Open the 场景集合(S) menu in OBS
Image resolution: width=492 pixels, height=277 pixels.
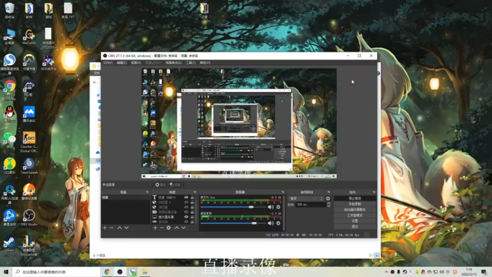point(173,63)
